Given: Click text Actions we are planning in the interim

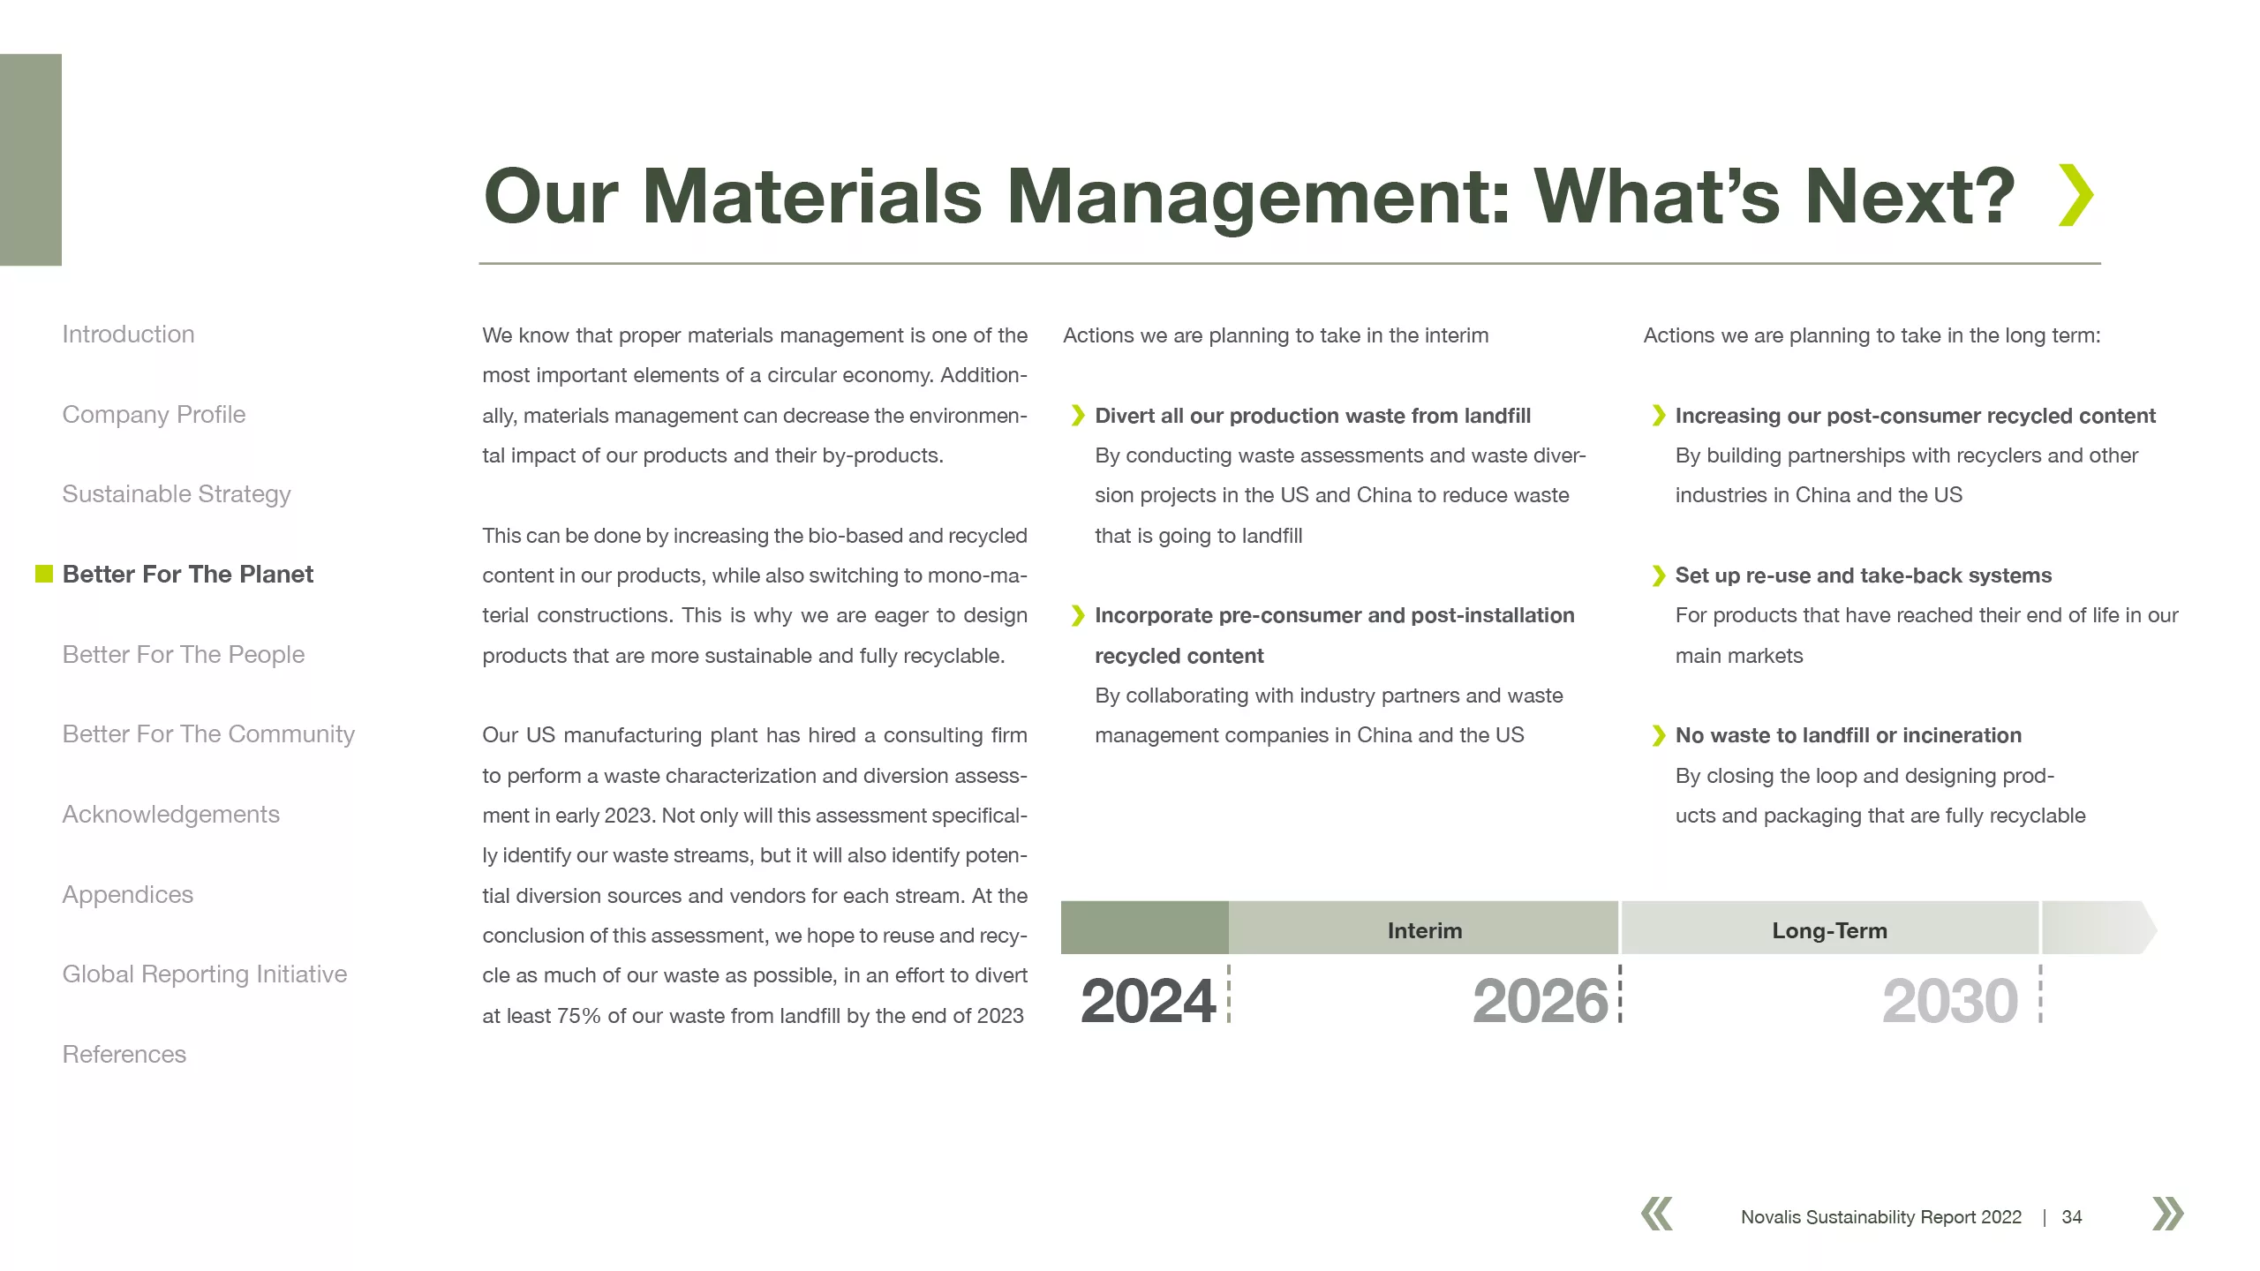Looking at the screenshot, I should (1276, 335).
